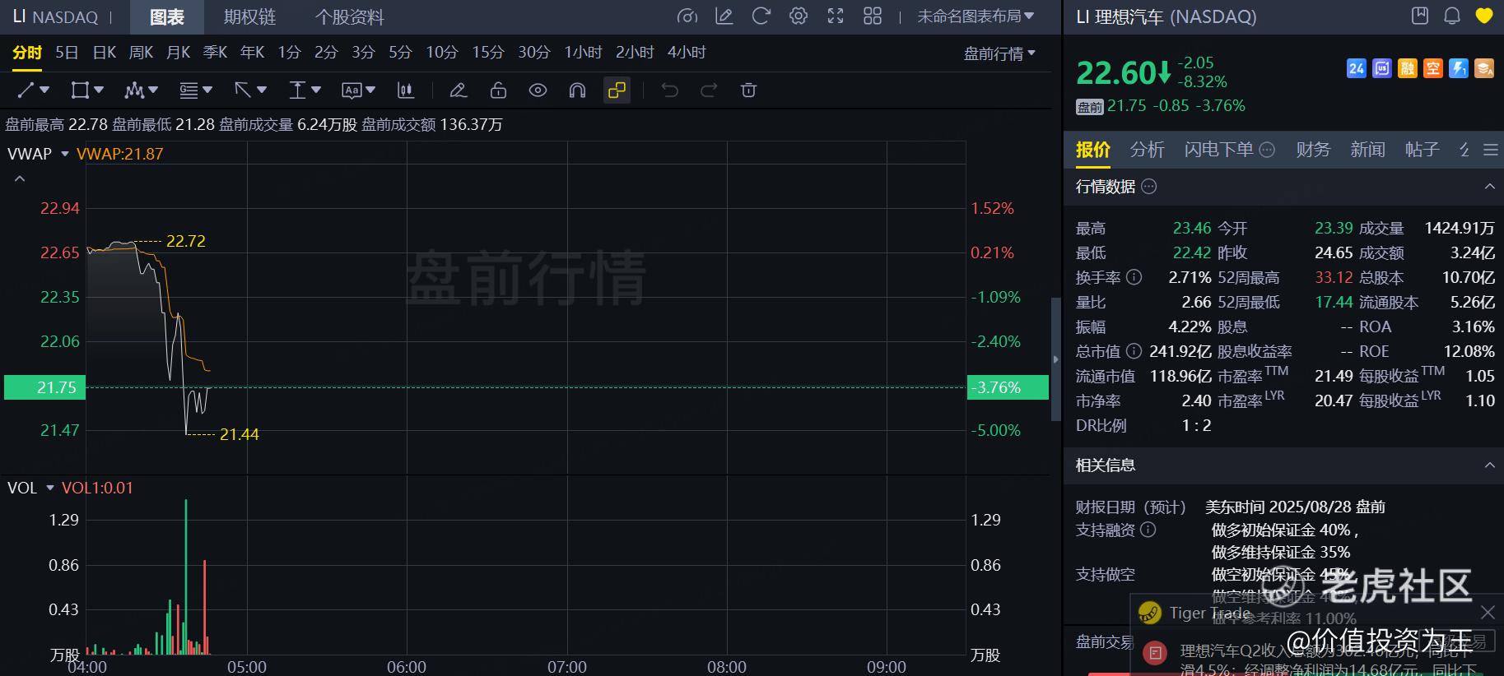Select the 日K timeframe

click(105, 53)
